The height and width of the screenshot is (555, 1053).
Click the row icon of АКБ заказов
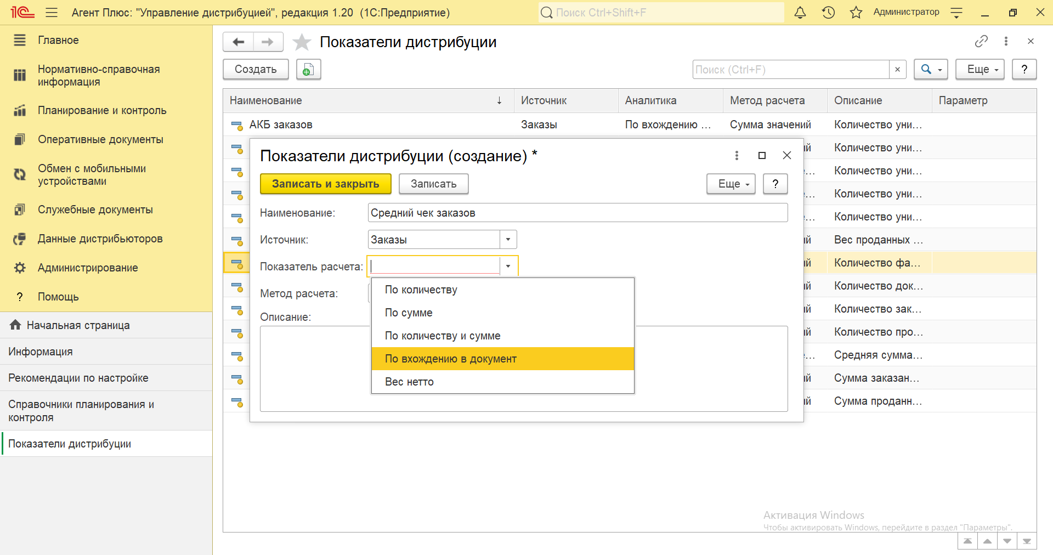237,126
